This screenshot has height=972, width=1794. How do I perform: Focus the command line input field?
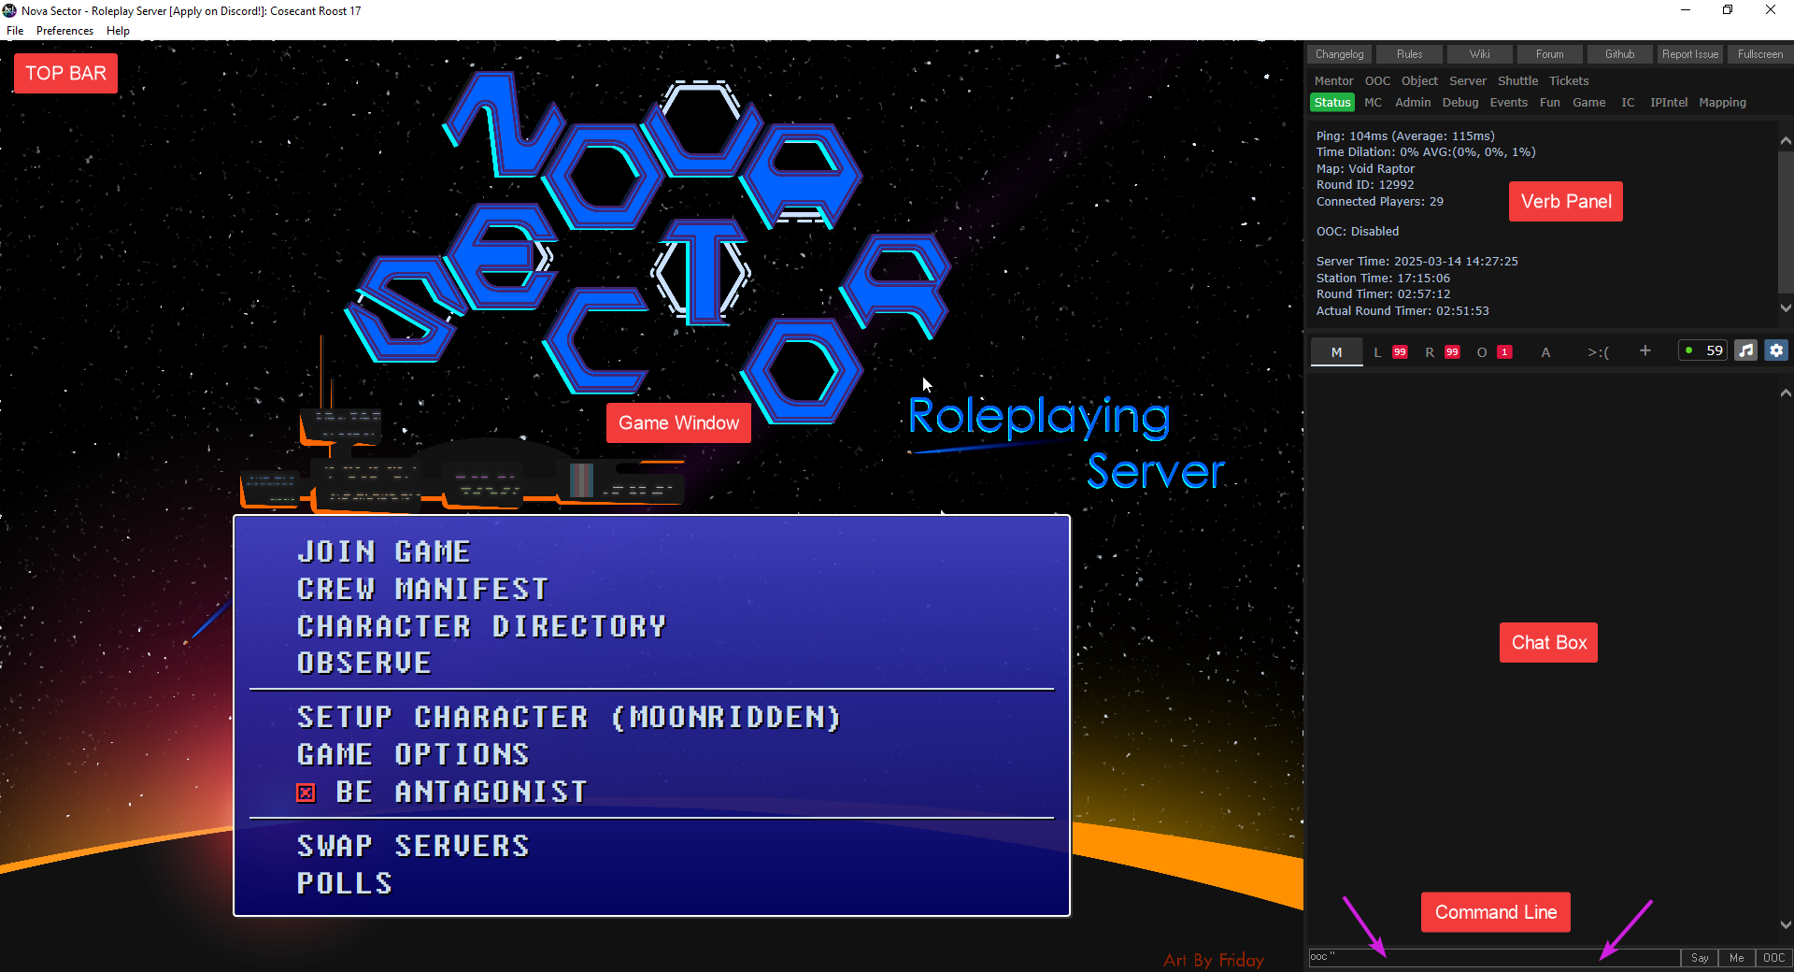coord(1493,957)
